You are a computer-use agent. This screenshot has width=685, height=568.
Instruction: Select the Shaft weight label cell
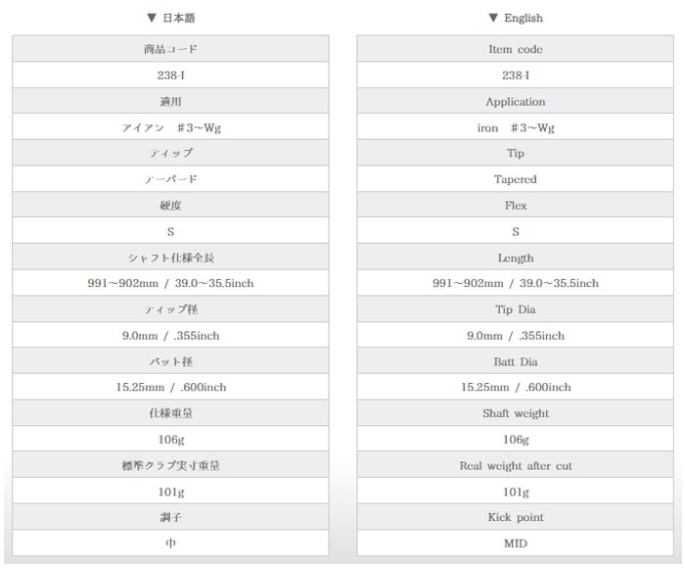[x=515, y=413]
